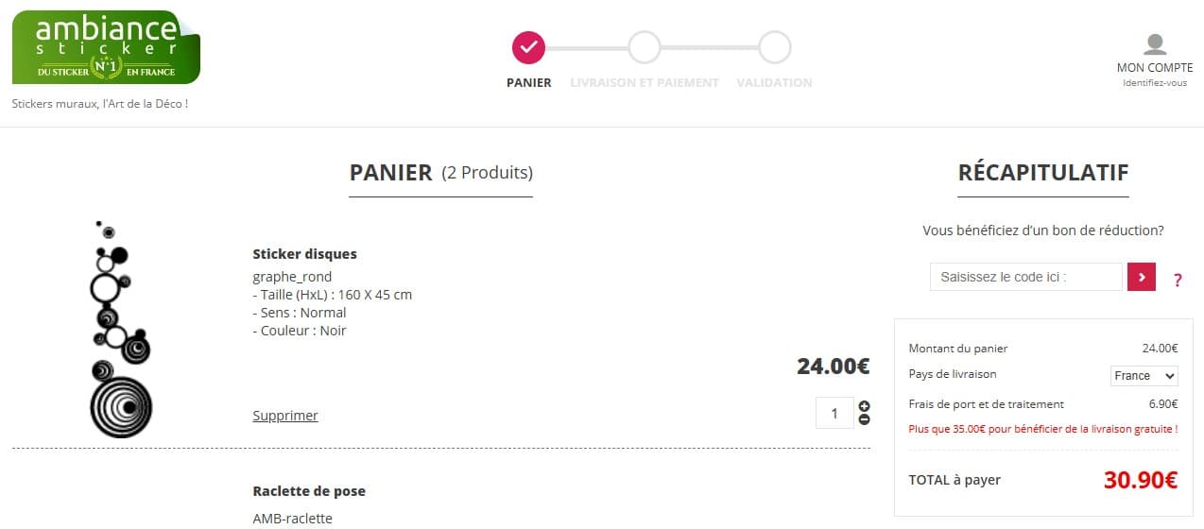Open the France delivery country dropdown
1204x529 pixels.
pos(1144,376)
